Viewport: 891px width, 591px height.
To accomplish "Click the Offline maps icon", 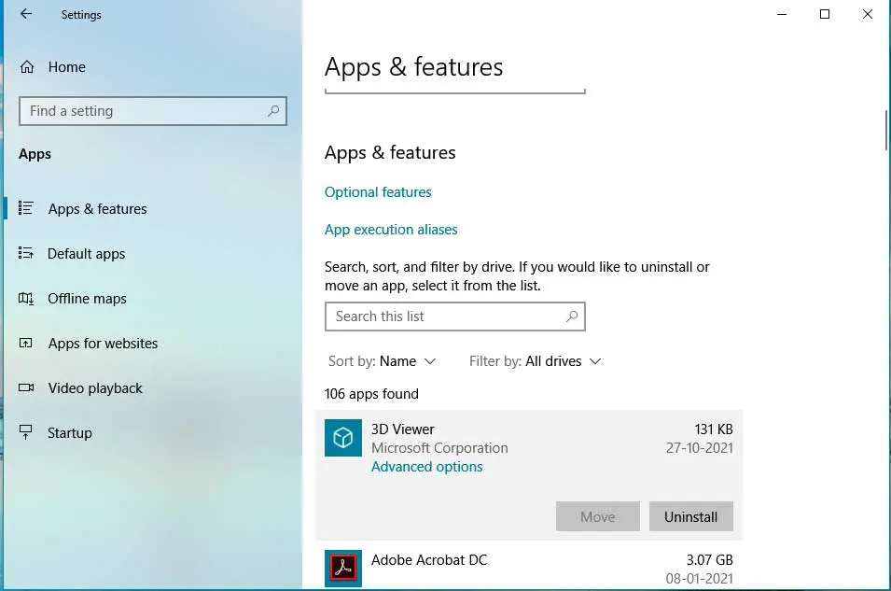I will (x=25, y=298).
